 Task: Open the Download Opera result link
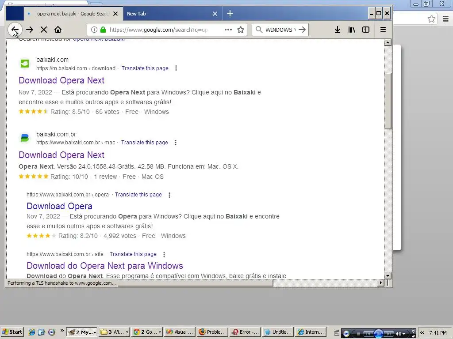click(x=60, y=206)
